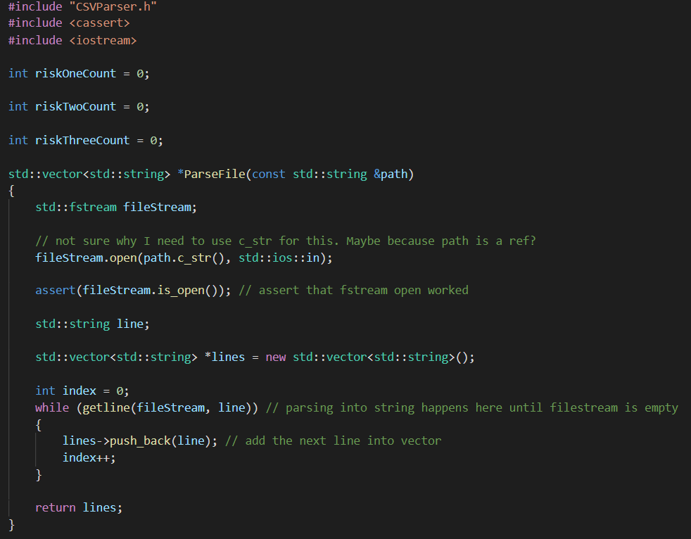Click getline(fileStream, line) call
This screenshot has height=539, width=691.
click(167, 407)
